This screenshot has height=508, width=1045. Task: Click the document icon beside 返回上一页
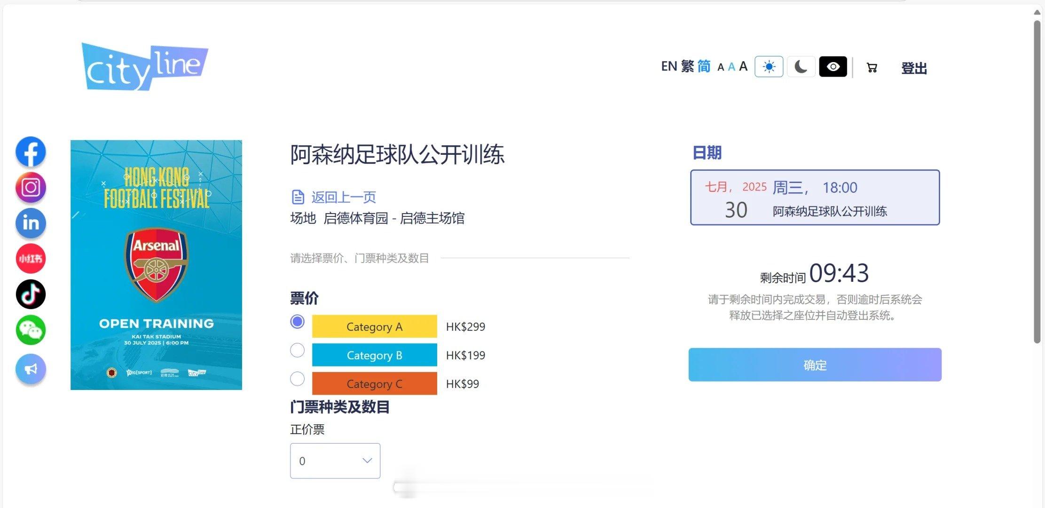tap(298, 197)
